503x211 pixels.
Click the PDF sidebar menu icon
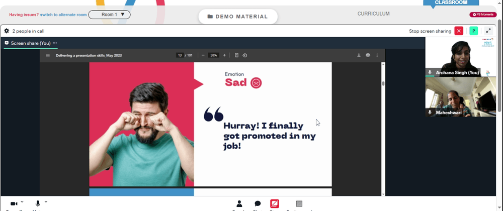coord(48,55)
